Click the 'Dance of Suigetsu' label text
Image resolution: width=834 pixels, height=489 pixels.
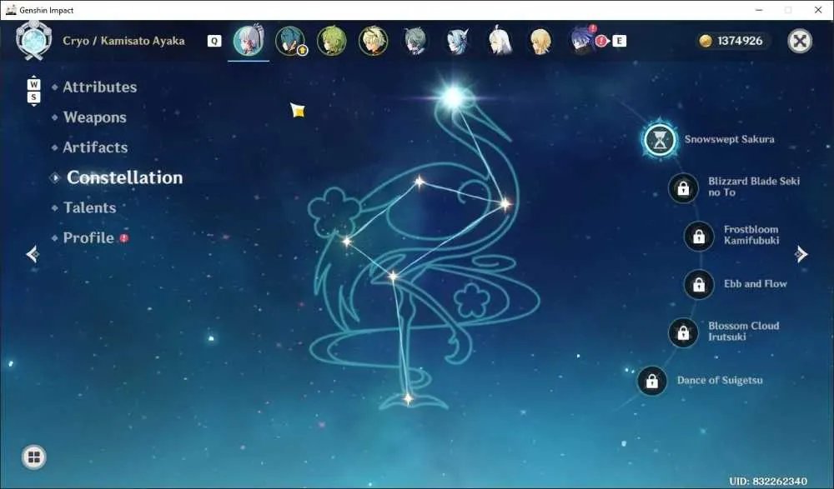(x=720, y=380)
